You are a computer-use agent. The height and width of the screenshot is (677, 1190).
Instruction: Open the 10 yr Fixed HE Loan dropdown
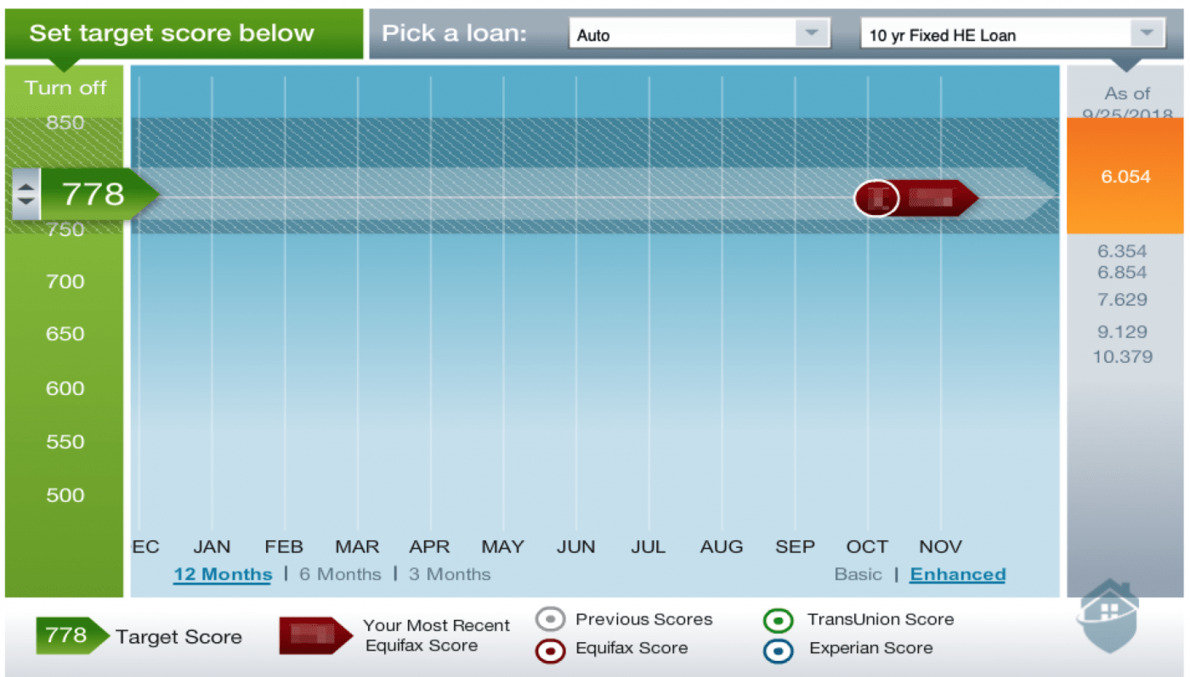pyautogui.click(x=1011, y=35)
